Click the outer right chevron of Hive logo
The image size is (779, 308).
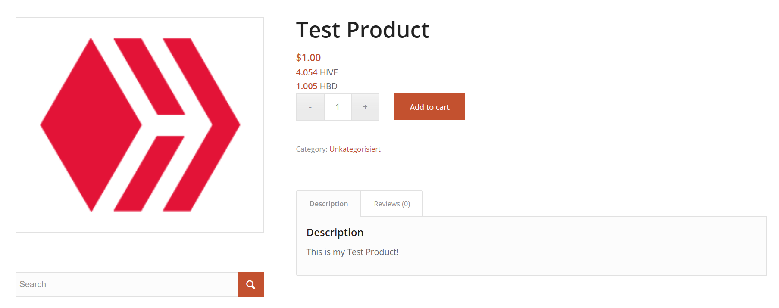click(x=202, y=125)
